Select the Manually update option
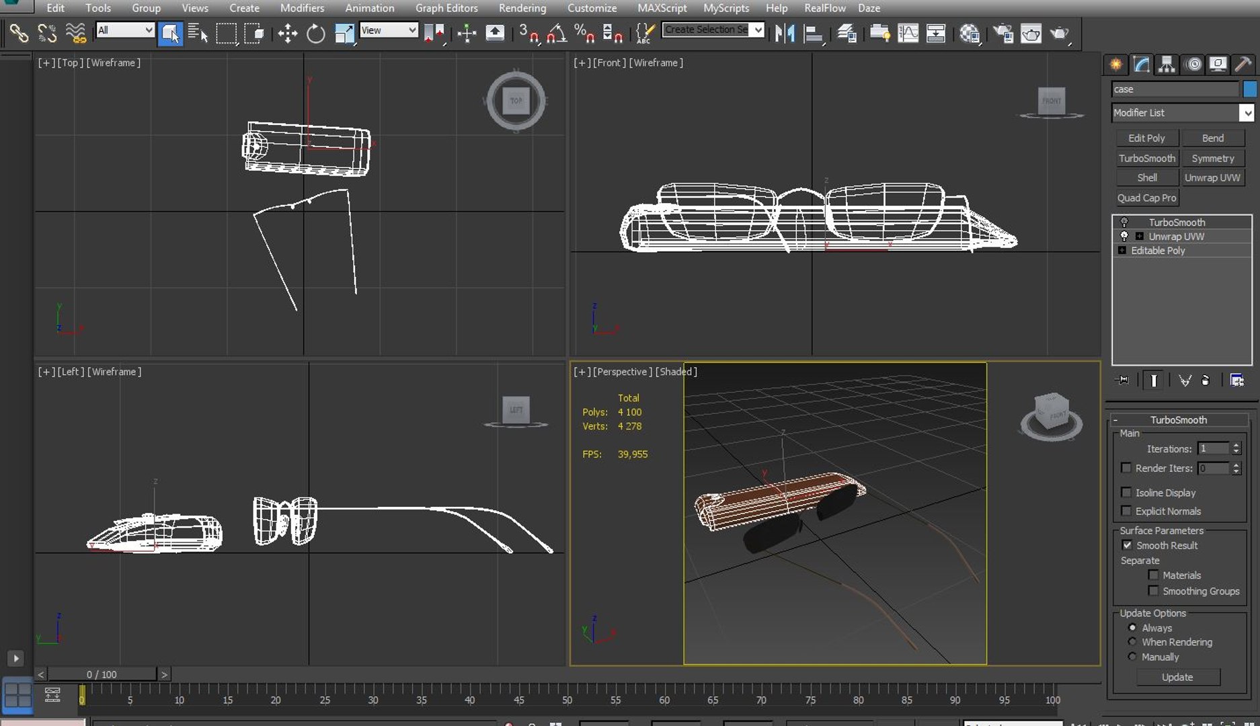 tap(1132, 657)
